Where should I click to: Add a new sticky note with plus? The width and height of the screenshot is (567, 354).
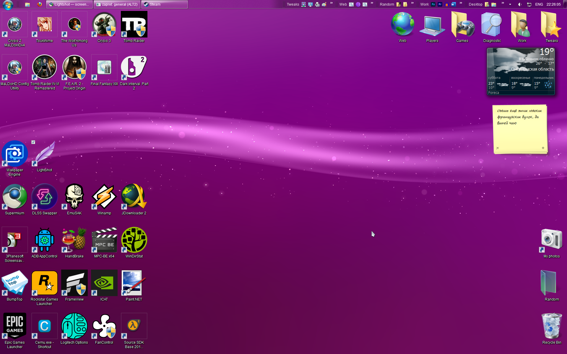543,148
